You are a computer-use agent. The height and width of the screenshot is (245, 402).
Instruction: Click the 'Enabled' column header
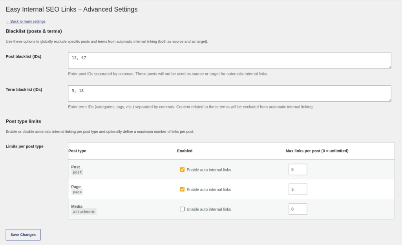click(x=185, y=151)
